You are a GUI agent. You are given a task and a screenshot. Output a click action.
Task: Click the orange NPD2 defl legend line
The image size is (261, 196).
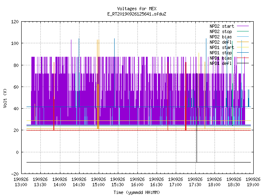(243, 42)
